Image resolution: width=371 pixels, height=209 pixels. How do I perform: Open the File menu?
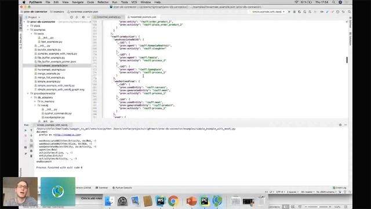click(48, 2)
